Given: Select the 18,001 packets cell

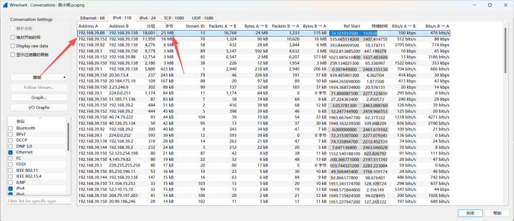Looking at the screenshot, I should coord(149,33).
